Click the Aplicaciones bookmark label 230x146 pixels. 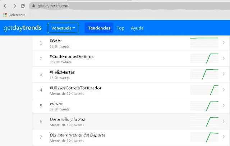(x=17, y=15)
